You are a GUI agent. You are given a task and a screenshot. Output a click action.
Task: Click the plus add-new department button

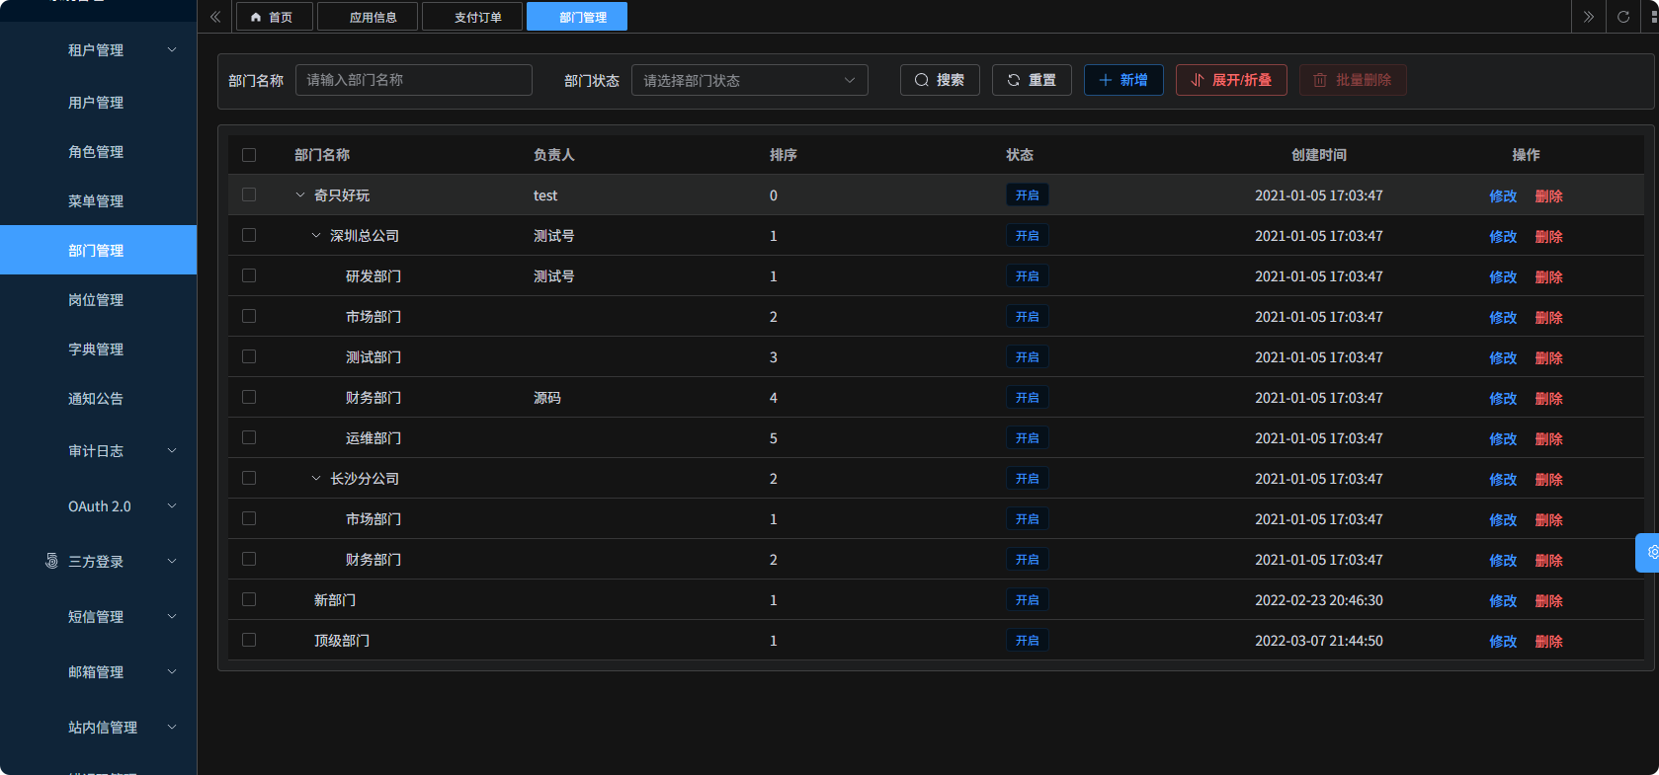pos(1122,80)
